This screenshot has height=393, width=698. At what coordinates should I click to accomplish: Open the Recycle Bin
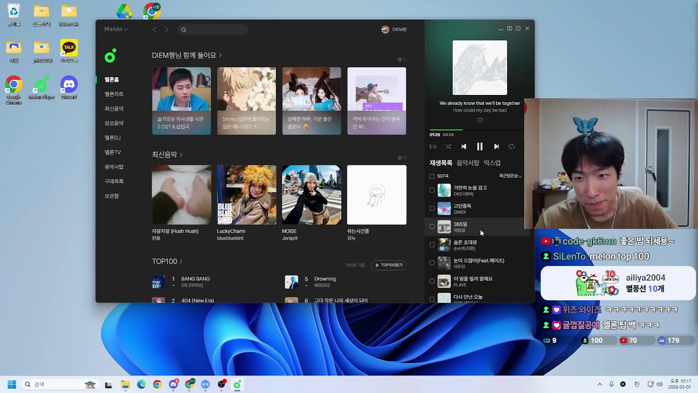pos(14,15)
